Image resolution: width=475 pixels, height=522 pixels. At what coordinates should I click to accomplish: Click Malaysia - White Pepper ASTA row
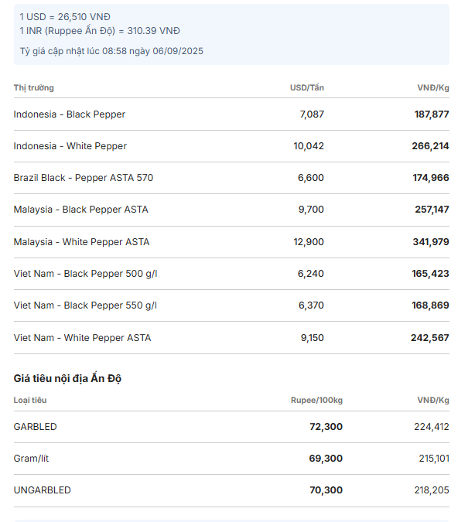coord(231,242)
